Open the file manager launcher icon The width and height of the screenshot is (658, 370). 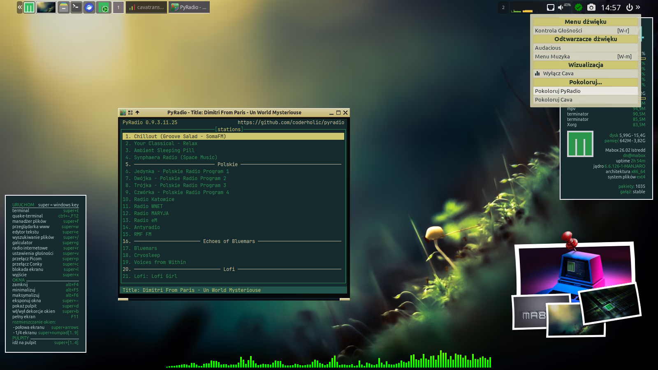pos(63,7)
